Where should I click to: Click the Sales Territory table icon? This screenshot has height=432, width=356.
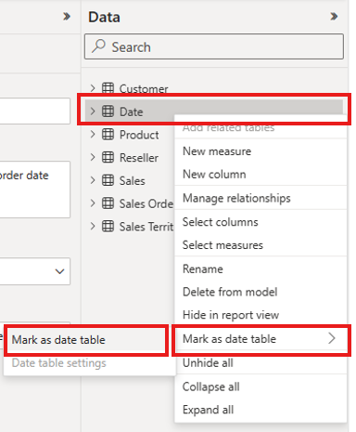pos(108,226)
